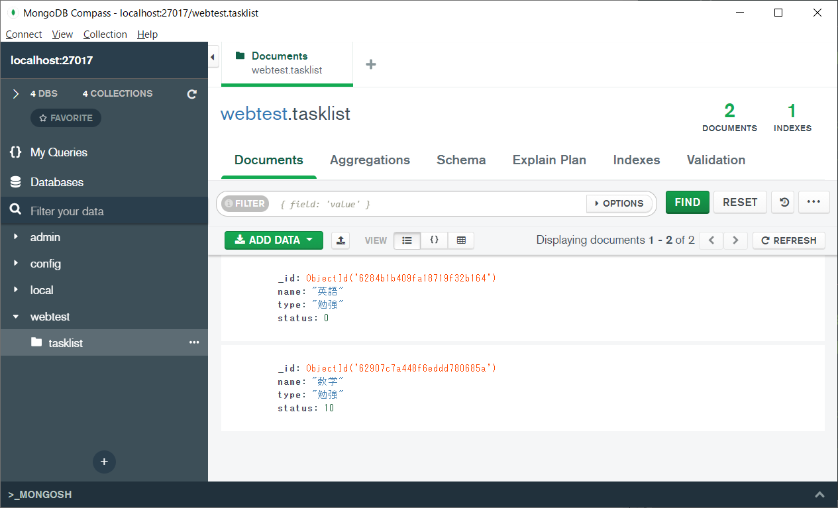Open tasklist collection options ellipsis
This screenshot has height=508, width=838.
point(194,342)
